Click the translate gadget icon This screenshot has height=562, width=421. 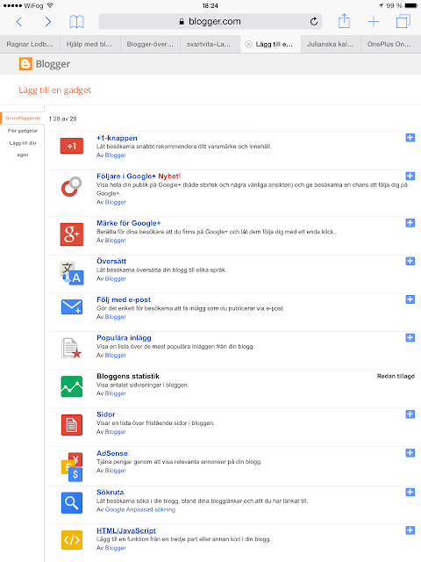(x=72, y=273)
